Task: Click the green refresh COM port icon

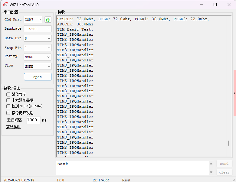Action: pyautogui.click(x=48, y=20)
